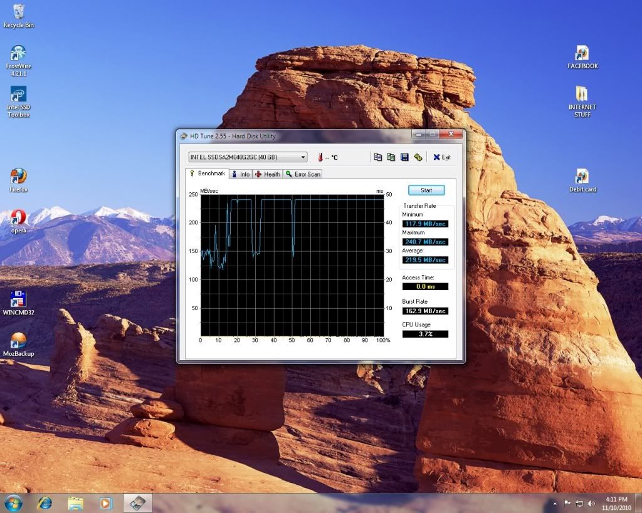Open the Windows Start menu
This screenshot has width=642, height=513.
click(x=13, y=503)
